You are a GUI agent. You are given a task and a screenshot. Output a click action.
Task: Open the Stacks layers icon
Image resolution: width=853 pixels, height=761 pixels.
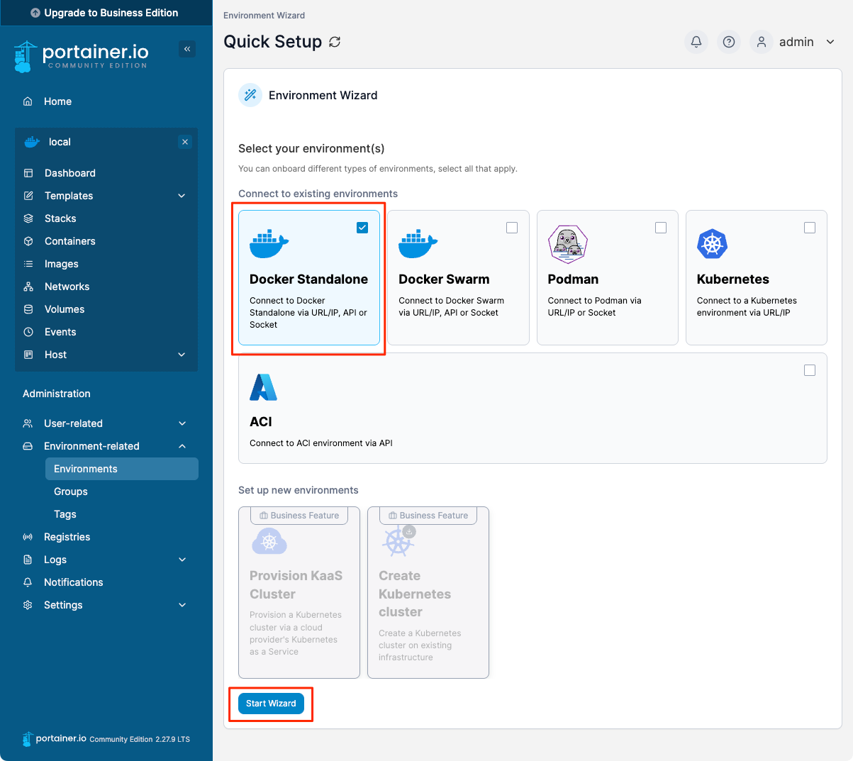28,218
